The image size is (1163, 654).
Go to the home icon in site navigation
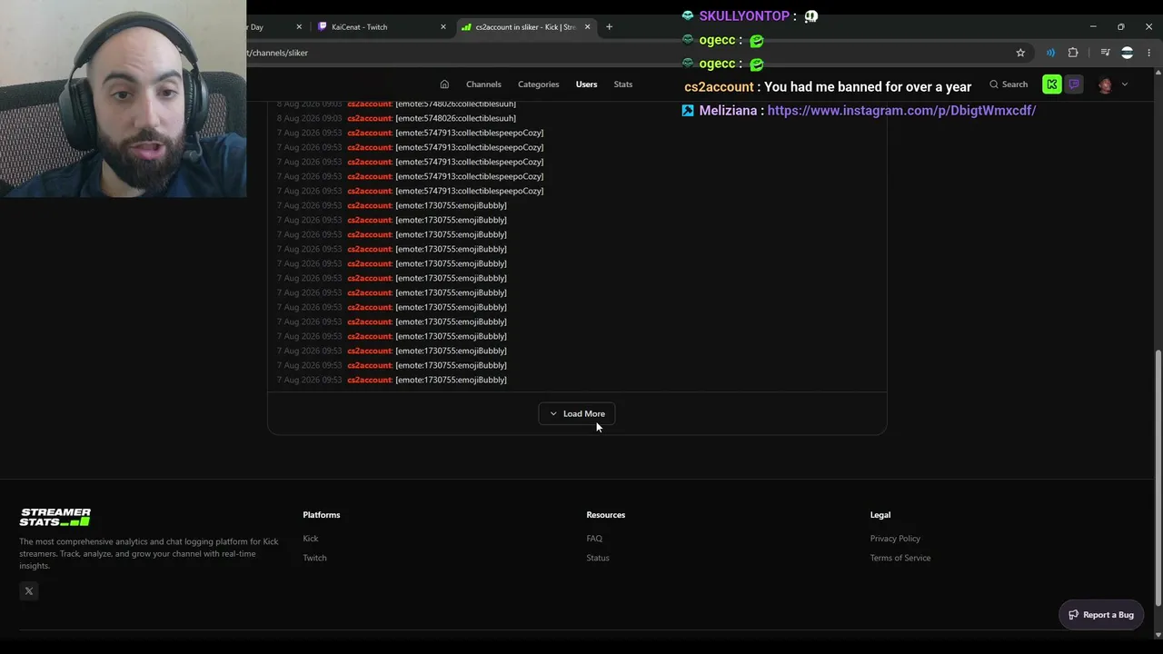tap(444, 84)
